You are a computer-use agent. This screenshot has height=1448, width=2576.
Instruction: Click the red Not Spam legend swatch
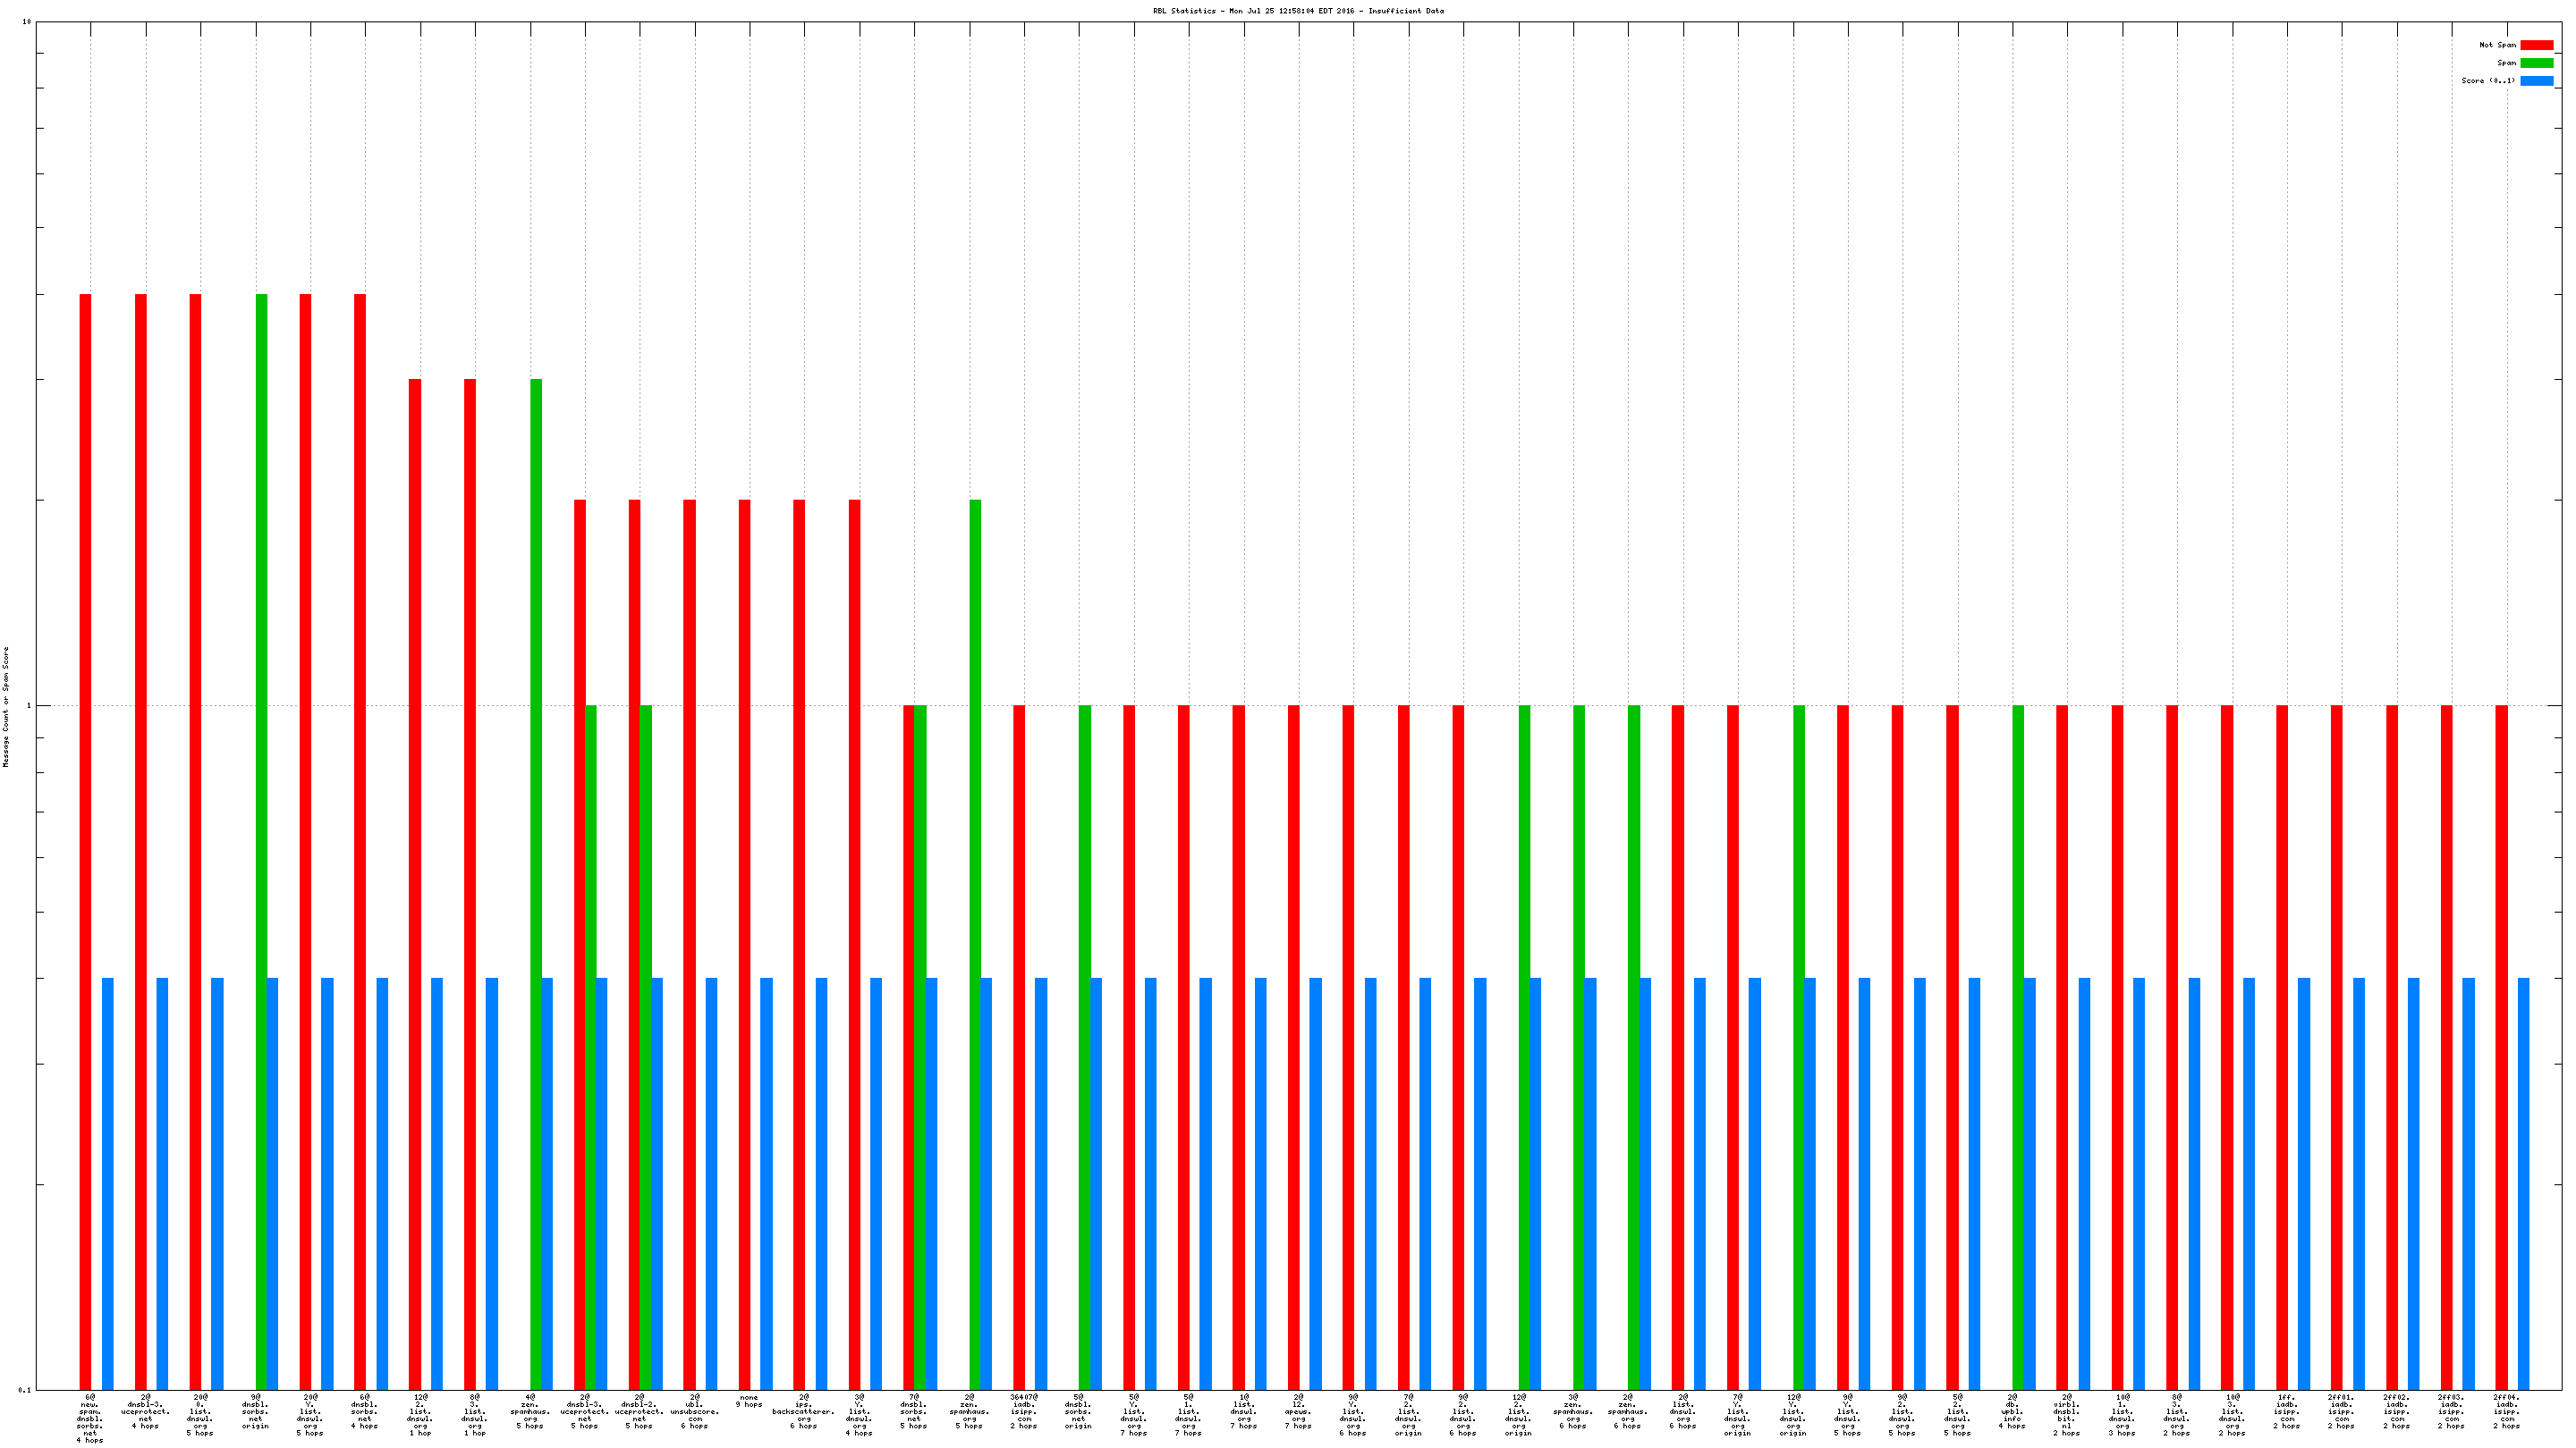click(2536, 45)
